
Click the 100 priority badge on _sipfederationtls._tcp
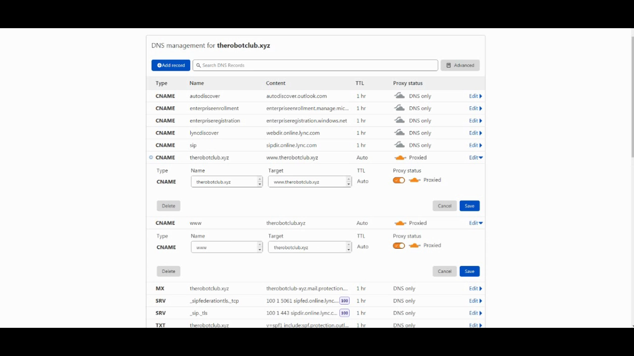344,301
